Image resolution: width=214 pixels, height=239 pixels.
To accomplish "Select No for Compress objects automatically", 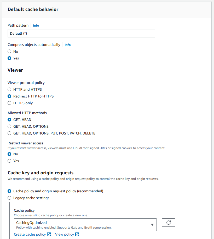I will click(9, 51).
